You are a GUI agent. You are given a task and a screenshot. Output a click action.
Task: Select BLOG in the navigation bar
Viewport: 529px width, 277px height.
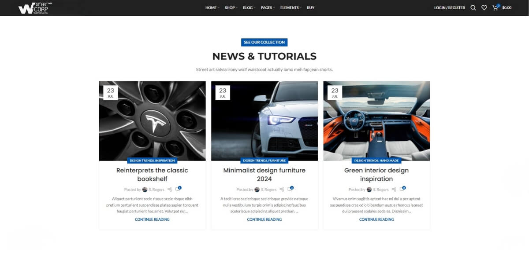click(x=247, y=7)
